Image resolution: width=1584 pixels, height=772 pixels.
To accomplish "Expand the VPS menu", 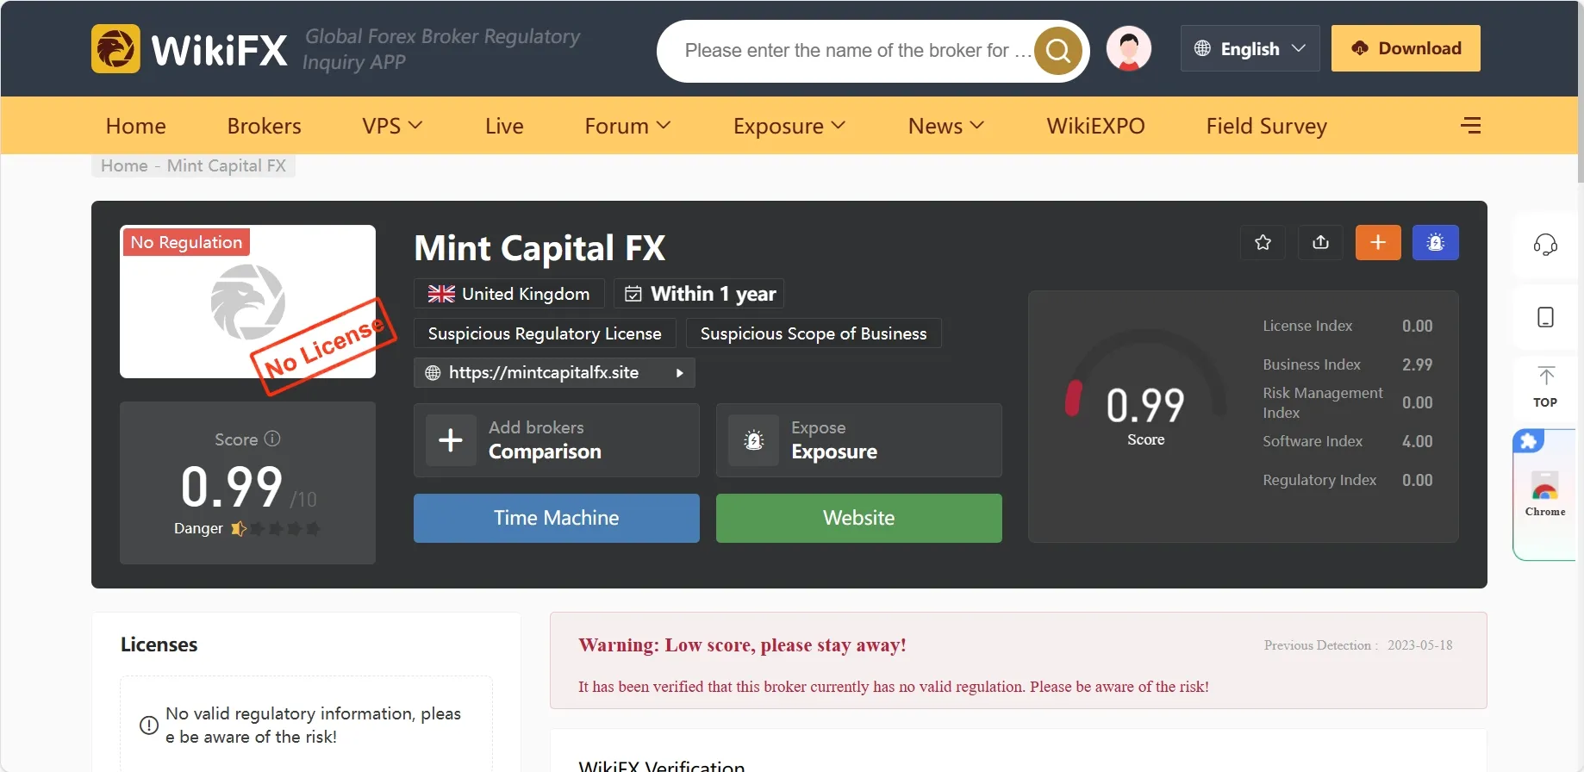I will pos(392,126).
